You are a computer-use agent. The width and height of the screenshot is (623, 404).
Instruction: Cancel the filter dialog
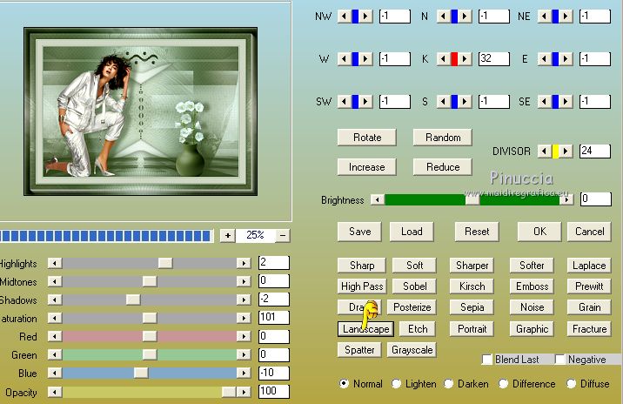[x=589, y=232]
